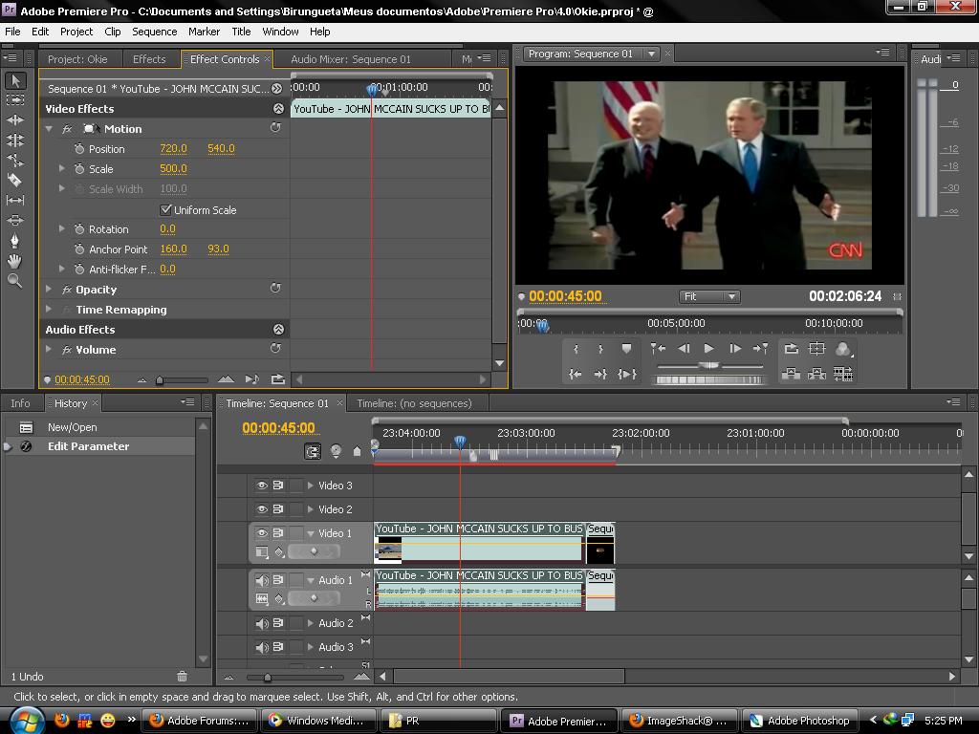Select the Ripple Edit tool
Screen dimensions: 979x734
click(15, 119)
